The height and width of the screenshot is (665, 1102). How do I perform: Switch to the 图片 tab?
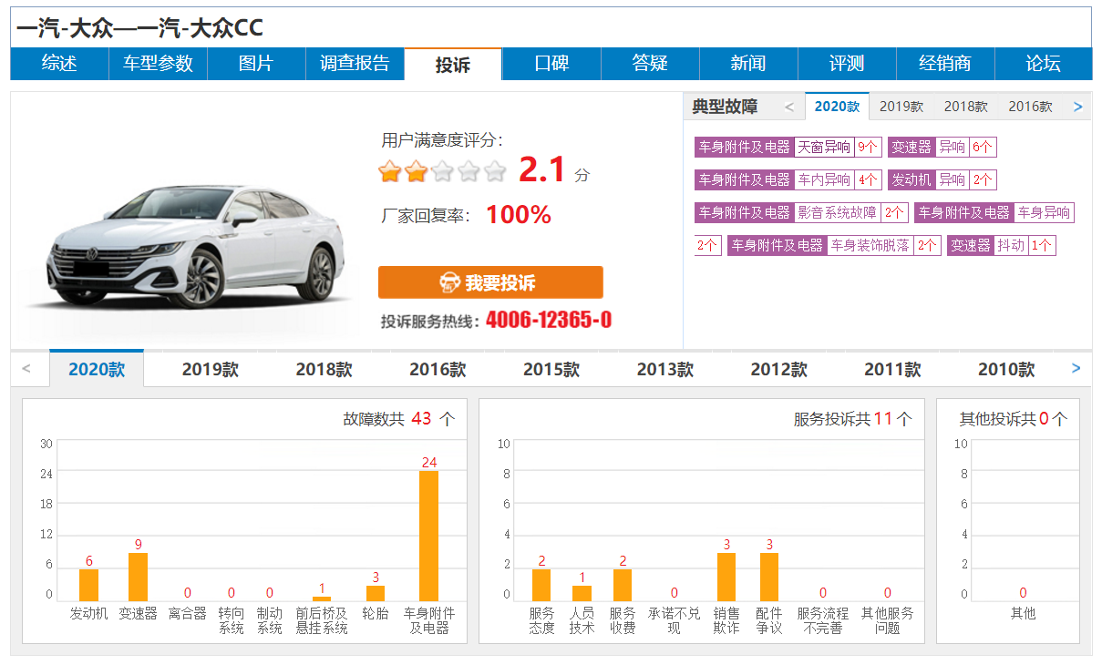tap(256, 64)
